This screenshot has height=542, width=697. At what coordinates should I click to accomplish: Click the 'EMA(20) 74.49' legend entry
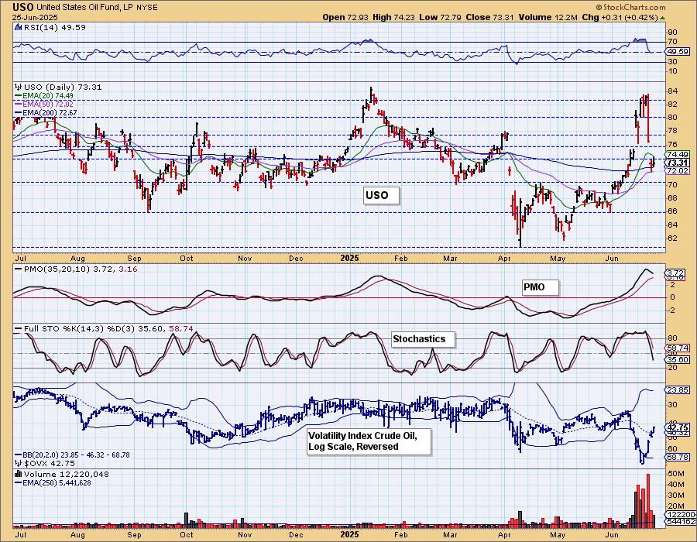44,95
